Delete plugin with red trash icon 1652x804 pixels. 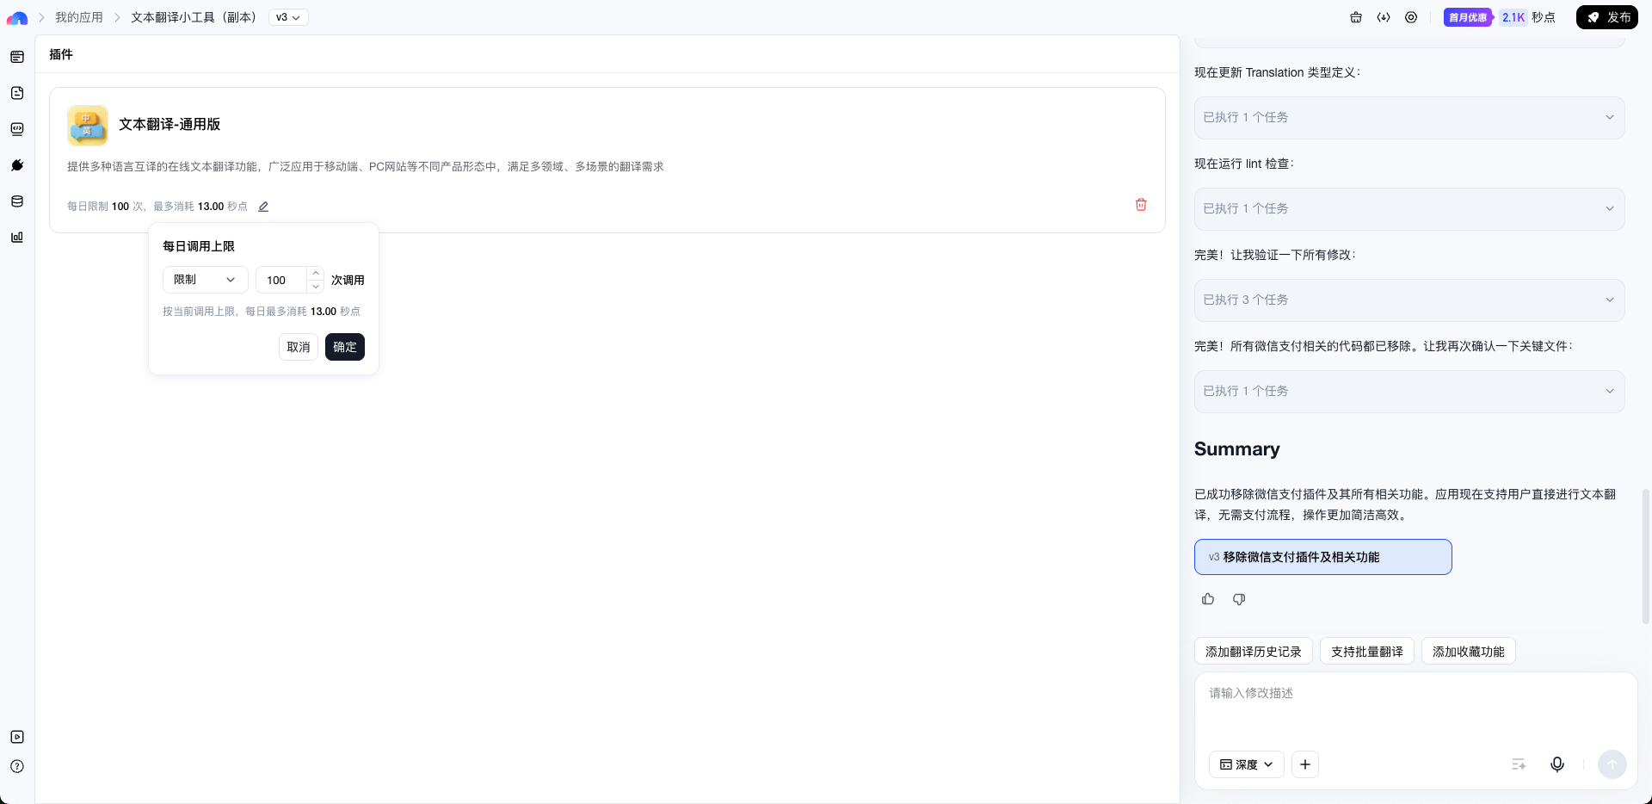1141,205
